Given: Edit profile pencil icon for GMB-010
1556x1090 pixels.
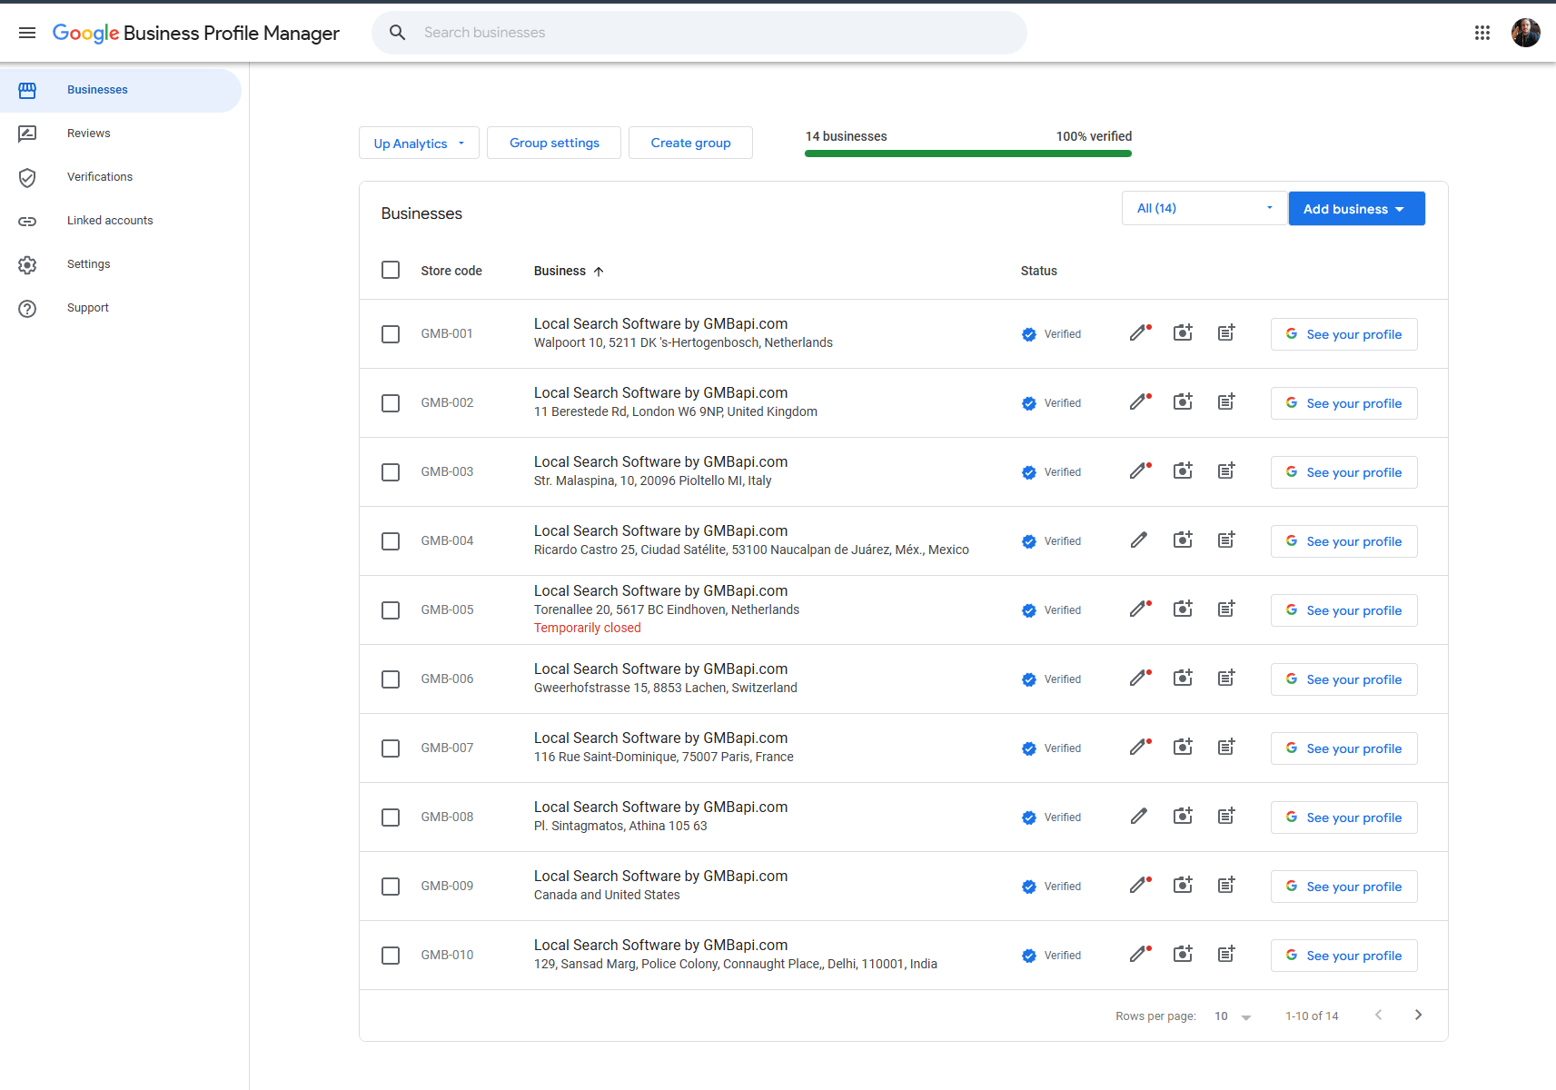Looking at the screenshot, I should click(x=1139, y=955).
